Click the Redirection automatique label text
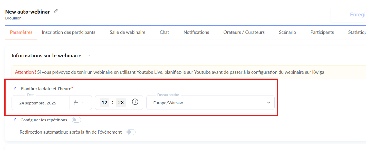 [71, 132]
